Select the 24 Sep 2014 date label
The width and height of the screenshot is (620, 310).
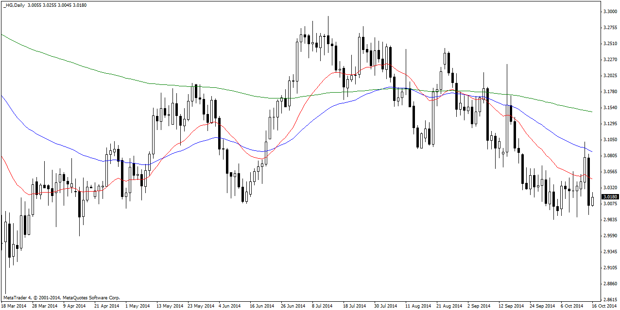(542, 306)
